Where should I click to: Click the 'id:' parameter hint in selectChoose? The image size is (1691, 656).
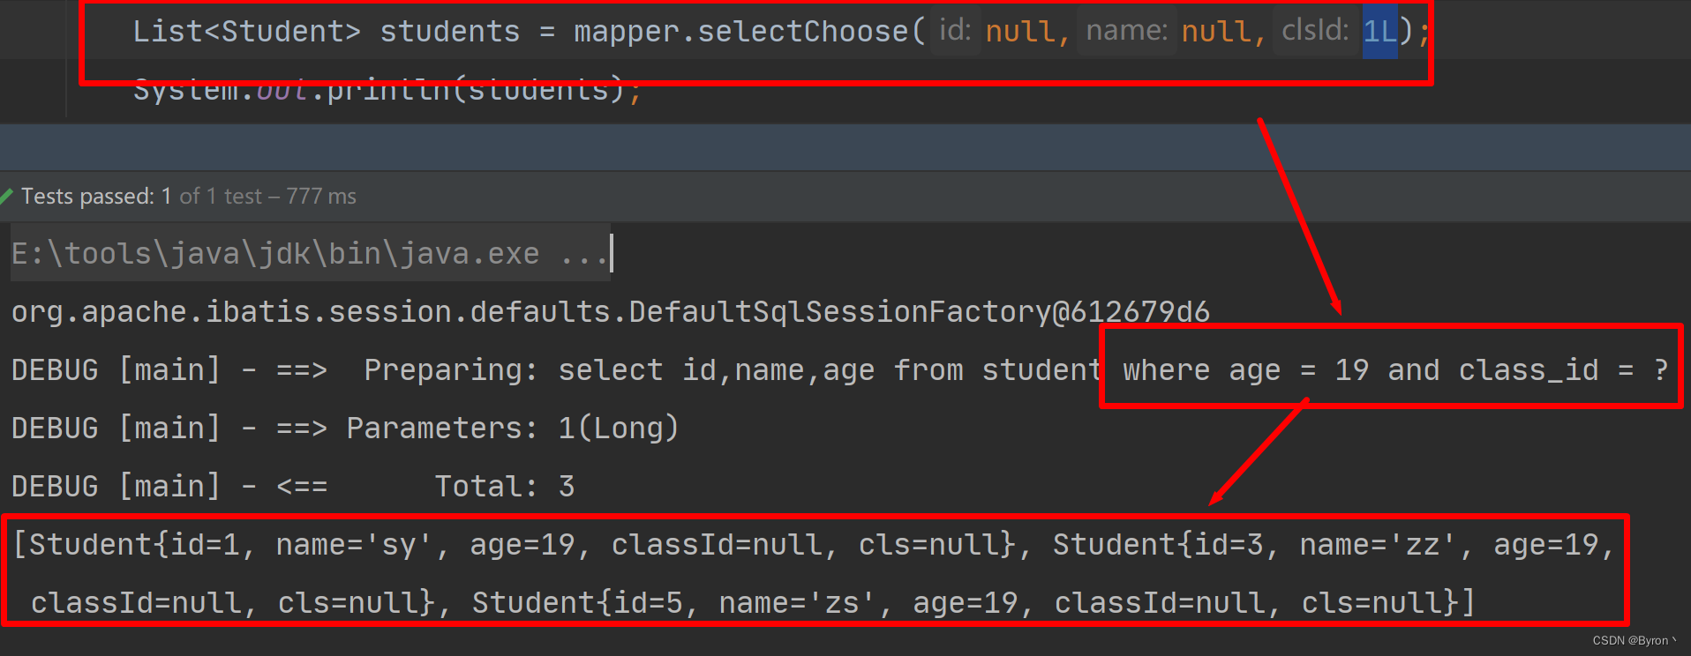955,31
